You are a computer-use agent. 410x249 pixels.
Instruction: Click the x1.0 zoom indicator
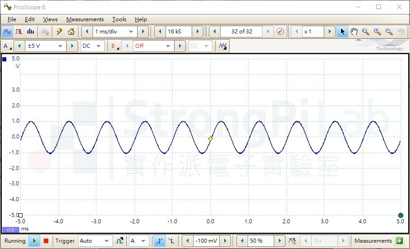(x=10, y=230)
